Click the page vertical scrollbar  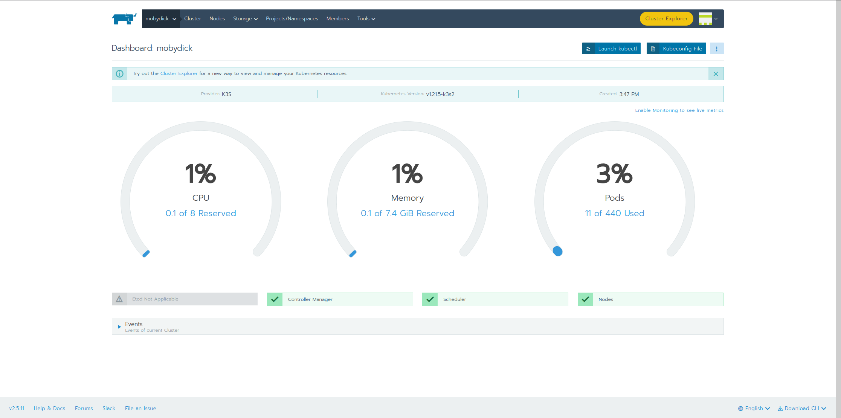click(838, 209)
